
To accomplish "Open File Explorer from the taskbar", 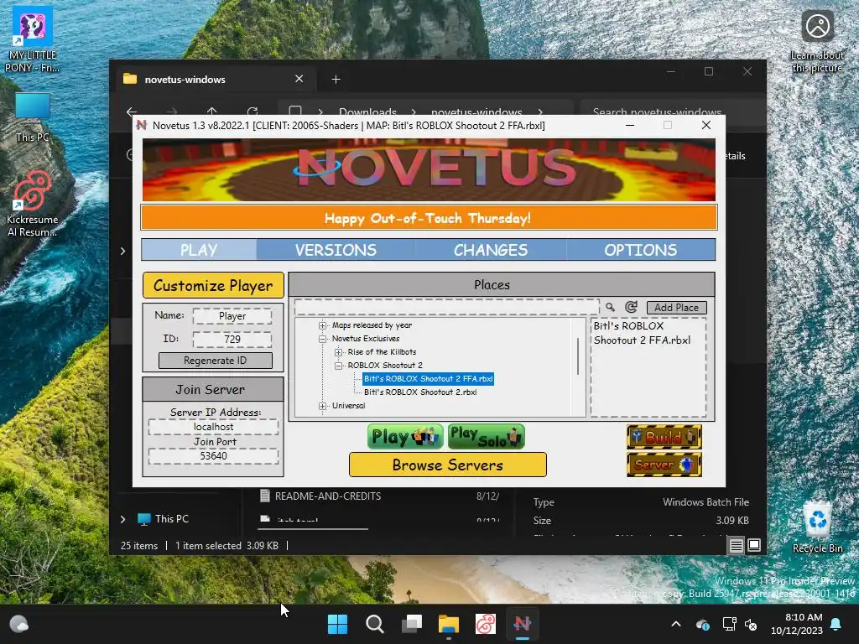I will (449, 624).
